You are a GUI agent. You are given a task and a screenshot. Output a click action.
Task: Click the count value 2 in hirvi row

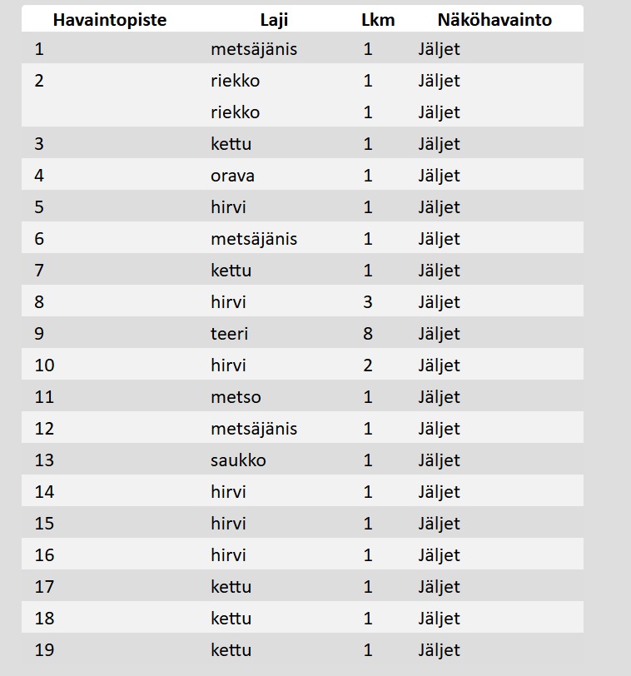(x=368, y=365)
